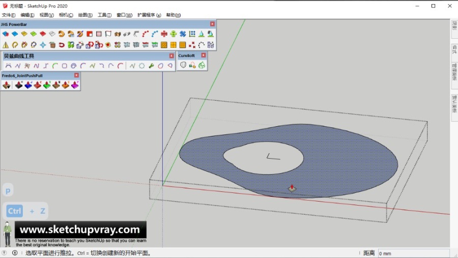Open the 工具(T) menu
The image size is (458, 258).
tap(104, 15)
